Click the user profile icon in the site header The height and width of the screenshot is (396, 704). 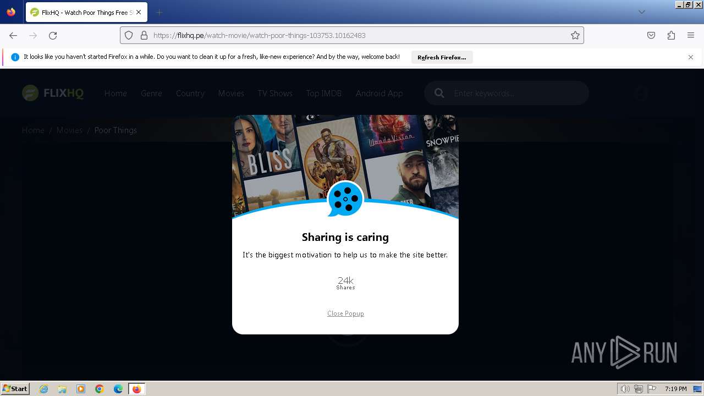coord(640,94)
